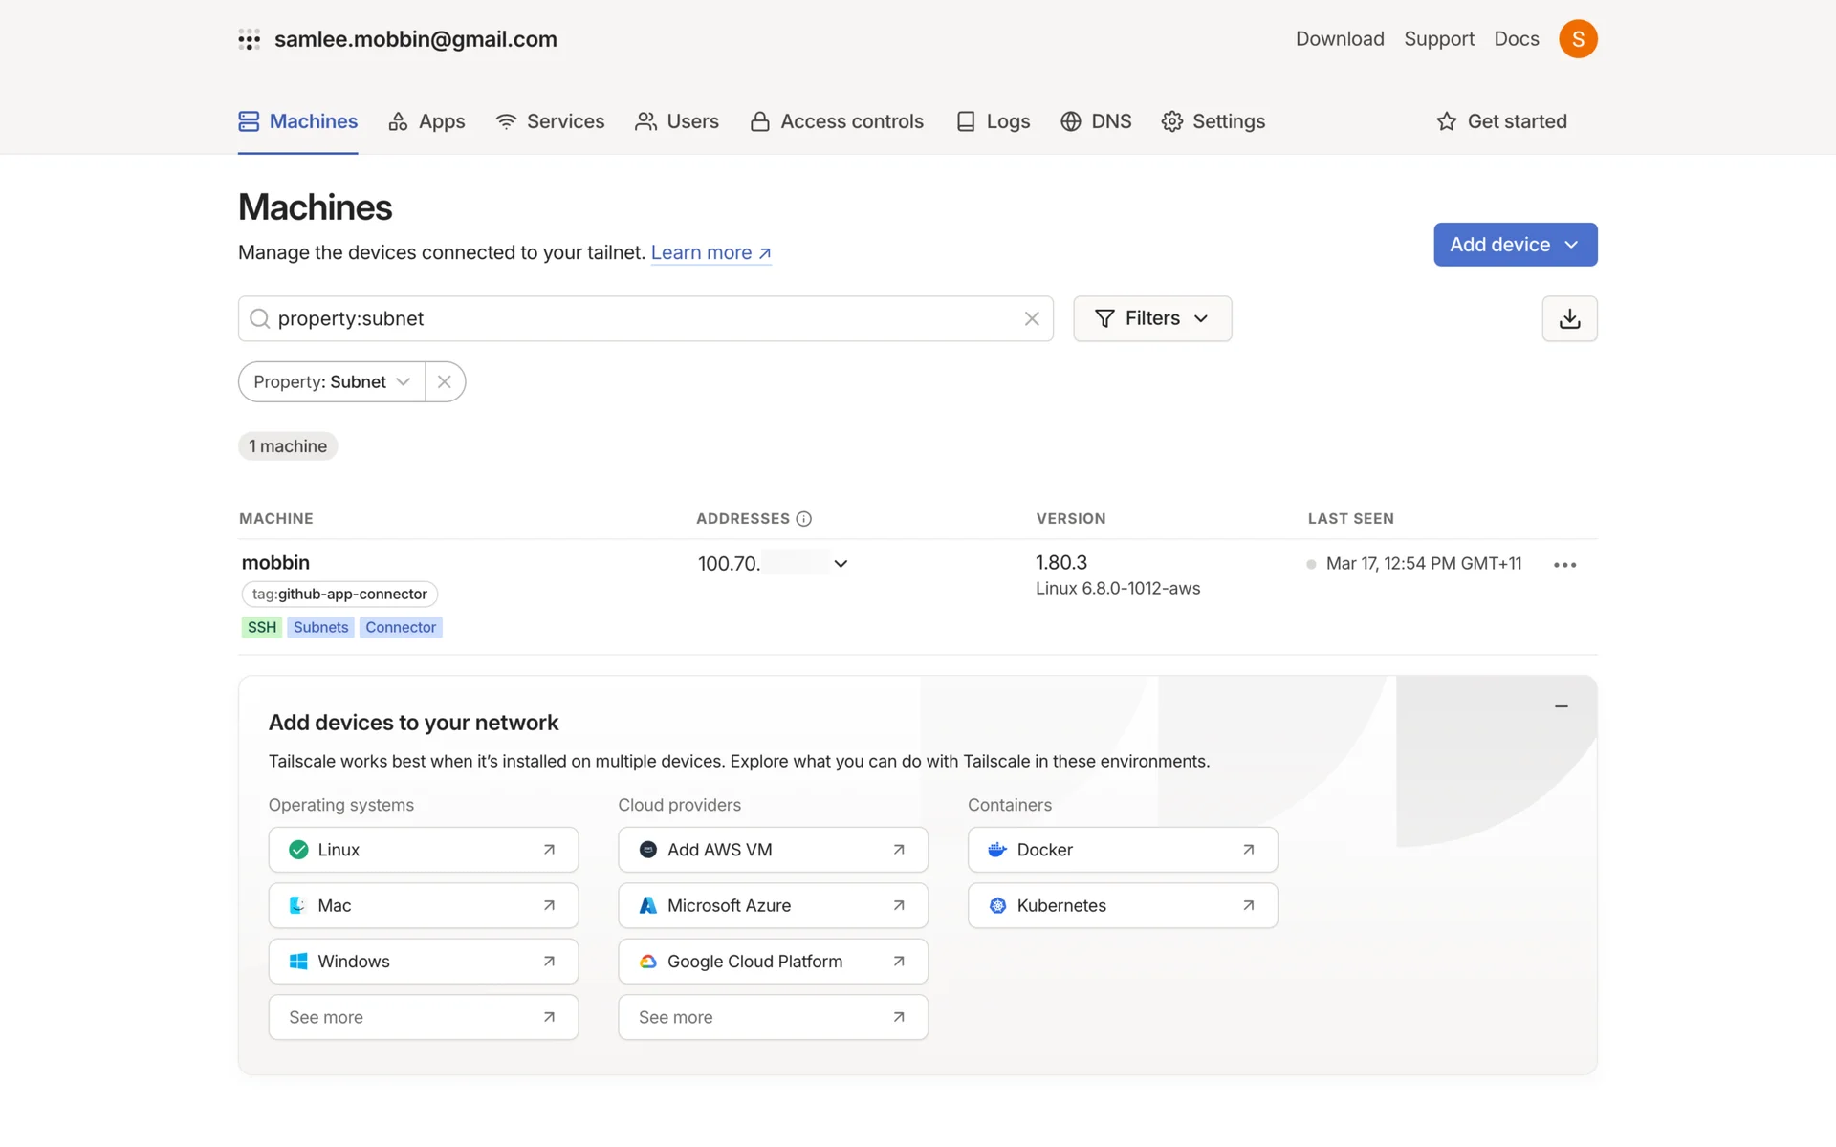The width and height of the screenshot is (1836, 1147).
Task: Click the download/export machines list icon
Action: click(1569, 318)
